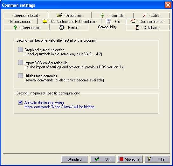Image resolution: width=173 pixels, height=166 pixels.
Task: Click the green terminal symbol icon
Action: tap(102, 15)
